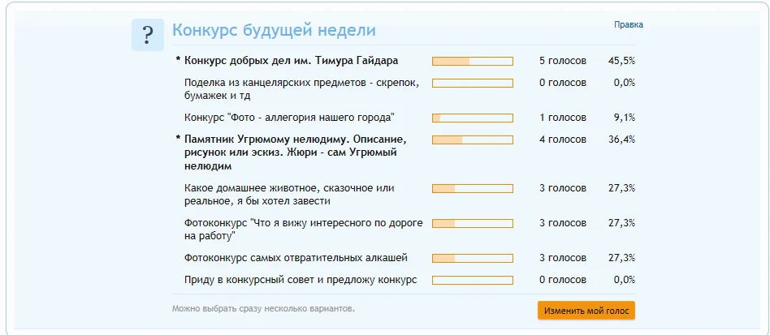Screen dimensions: 770x335
Task: Click the 9,1% percentage value
Action: pos(624,118)
